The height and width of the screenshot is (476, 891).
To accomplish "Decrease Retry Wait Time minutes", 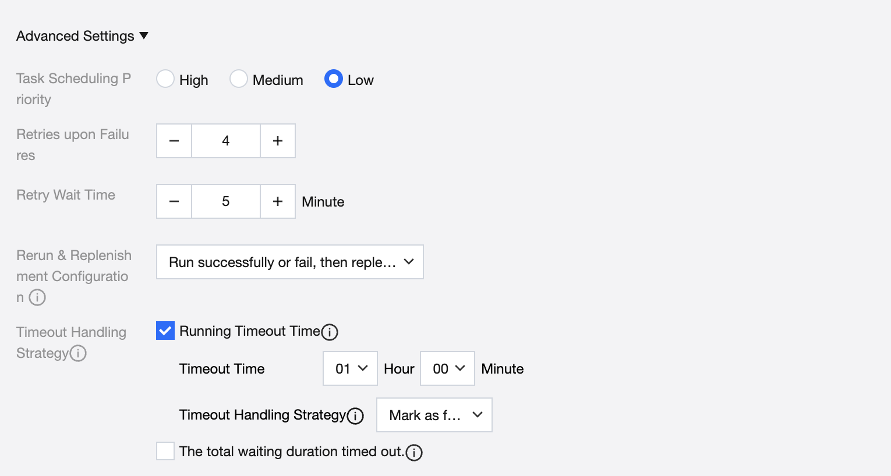I will tap(174, 201).
